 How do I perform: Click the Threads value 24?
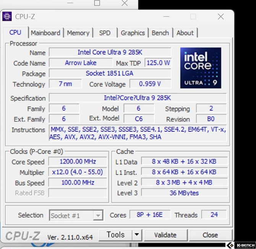214,215
